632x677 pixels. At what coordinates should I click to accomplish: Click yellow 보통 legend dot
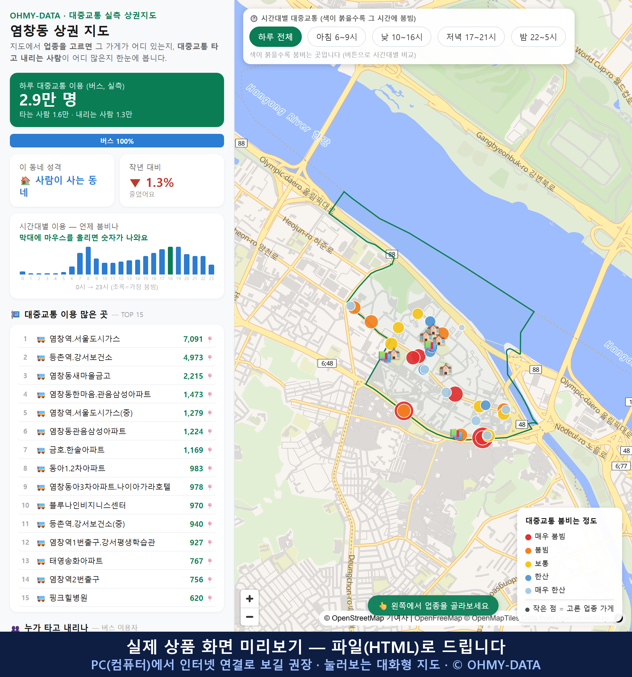point(528,564)
